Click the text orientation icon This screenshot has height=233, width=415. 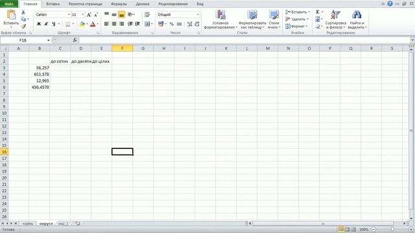pyautogui.click(x=130, y=14)
